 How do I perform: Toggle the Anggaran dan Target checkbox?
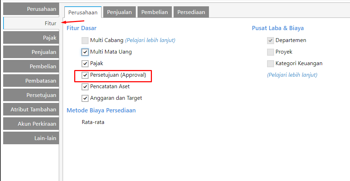point(85,98)
